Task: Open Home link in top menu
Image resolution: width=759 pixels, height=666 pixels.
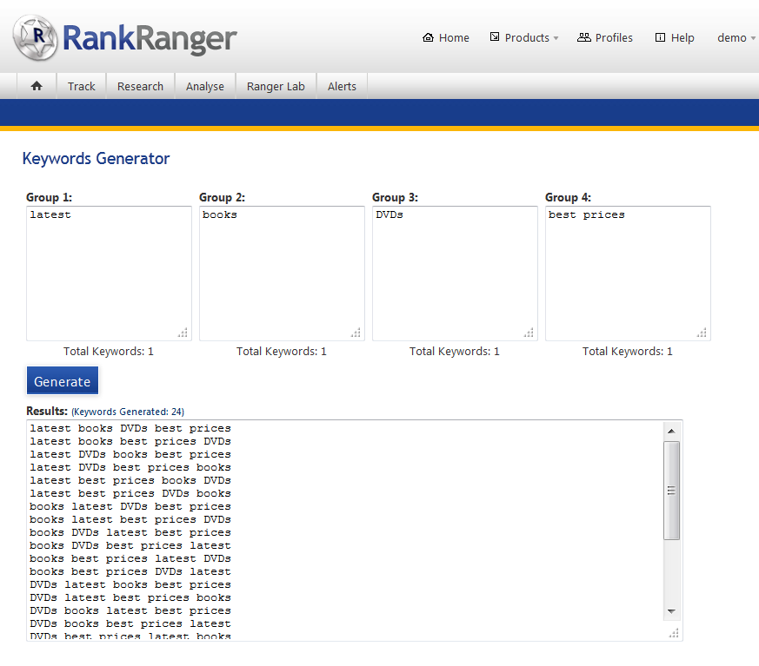Action: (x=445, y=37)
